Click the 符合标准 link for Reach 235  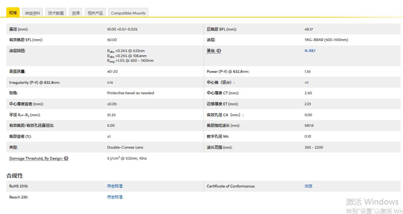click(x=115, y=197)
